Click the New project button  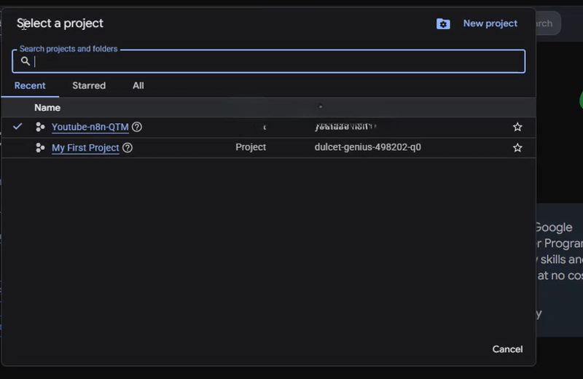point(490,23)
